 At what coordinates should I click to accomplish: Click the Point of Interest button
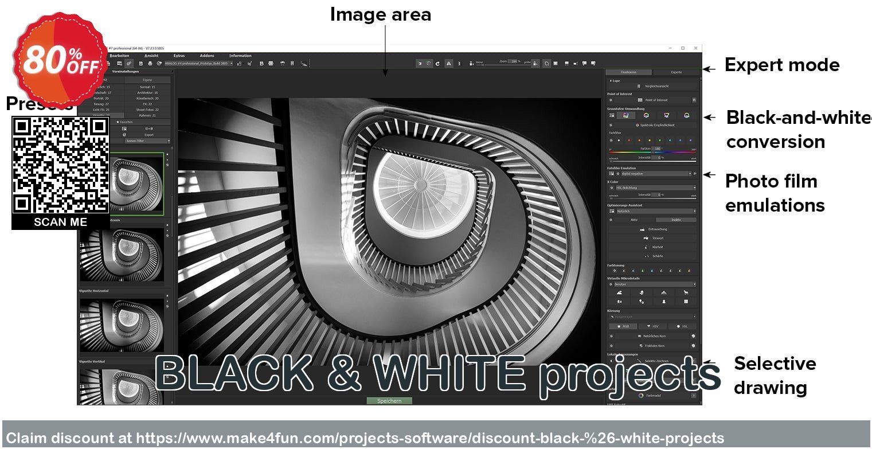(652, 100)
